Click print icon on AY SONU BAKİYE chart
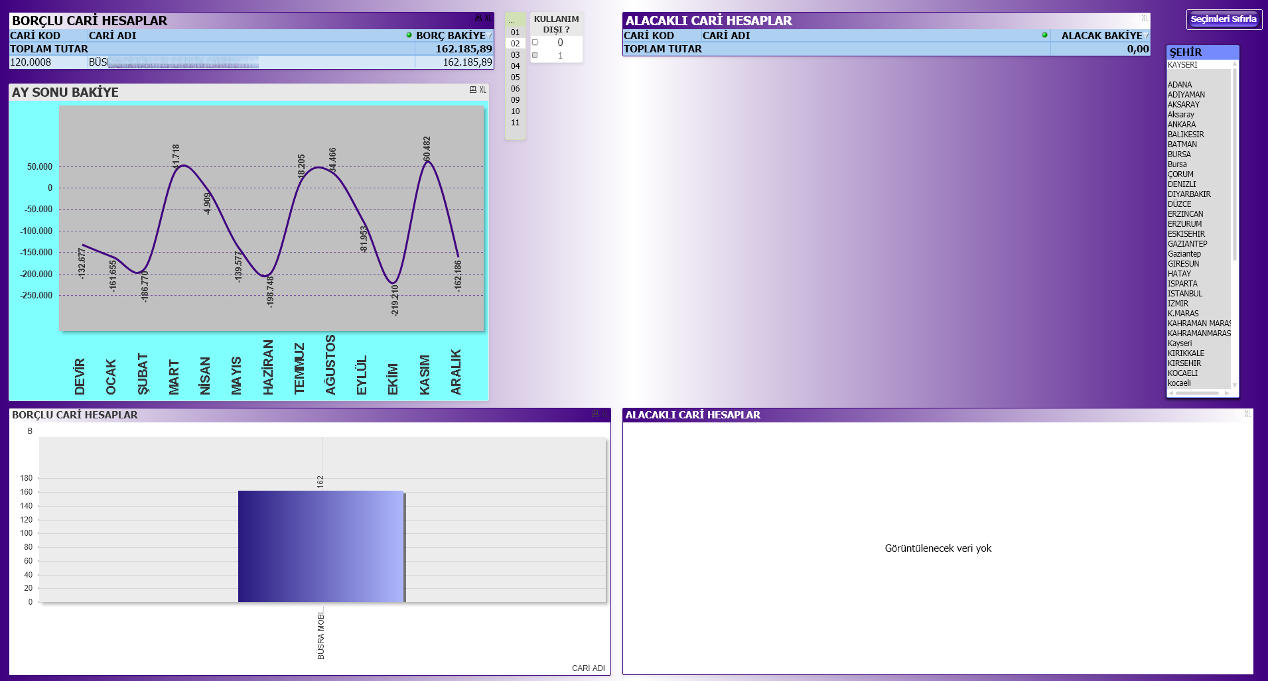1268x681 pixels. [472, 90]
